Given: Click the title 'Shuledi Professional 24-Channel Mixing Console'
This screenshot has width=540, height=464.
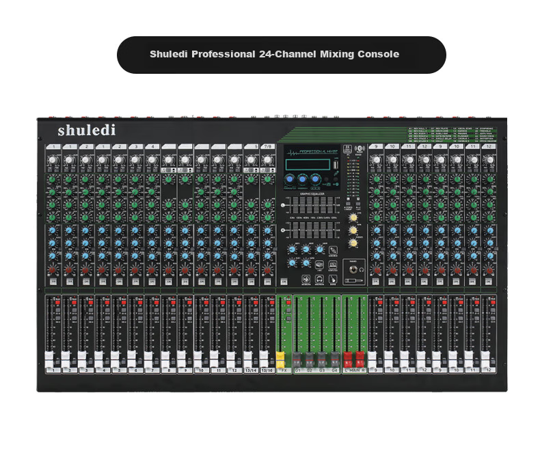Looking at the screenshot, I should 275,54.
